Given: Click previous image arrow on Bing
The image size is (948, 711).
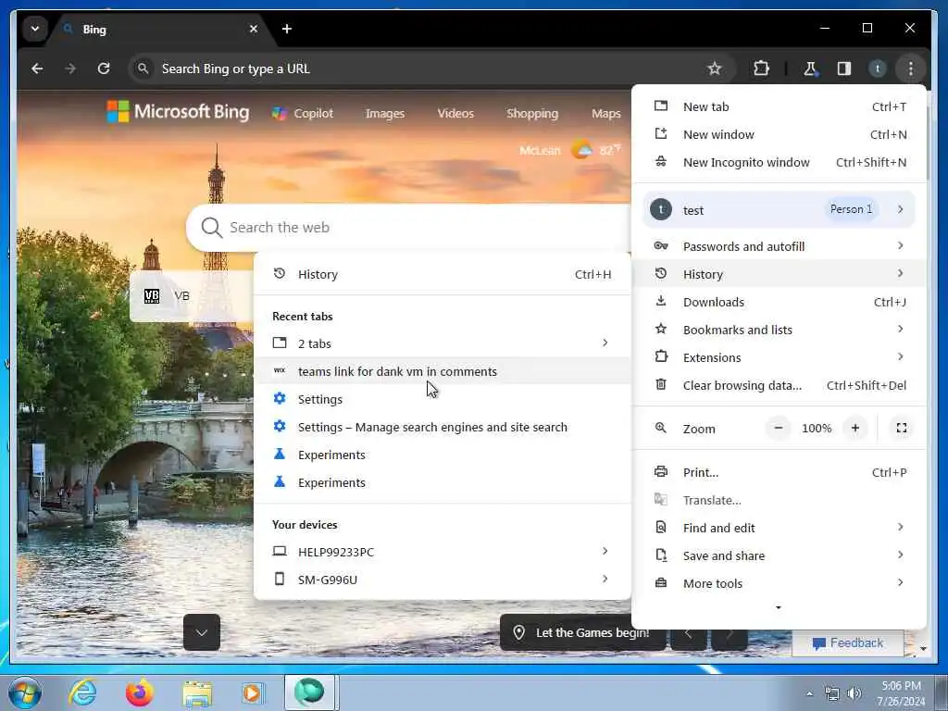Looking at the screenshot, I should pos(688,633).
